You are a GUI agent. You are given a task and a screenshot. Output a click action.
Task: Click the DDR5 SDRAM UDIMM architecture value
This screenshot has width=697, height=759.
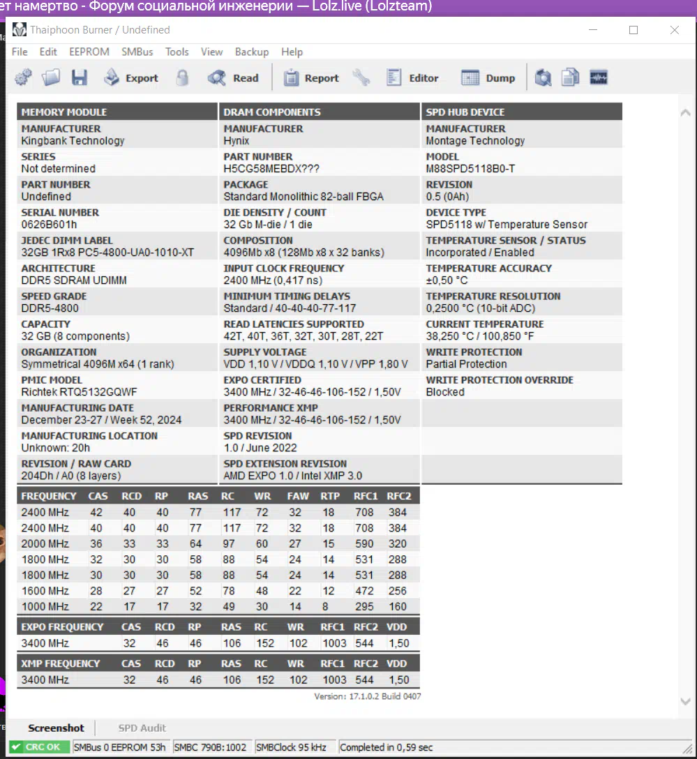tap(73, 280)
